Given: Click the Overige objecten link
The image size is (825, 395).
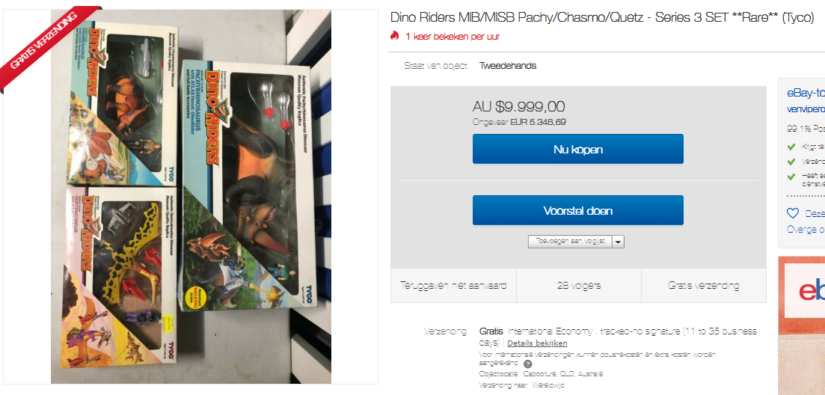Looking at the screenshot, I should [806, 230].
